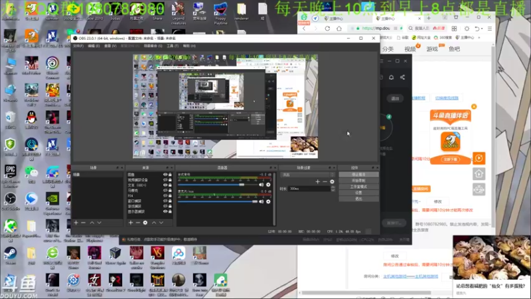Open settings gear for first mixer channel
Image resolution: width=531 pixels, height=299 pixels.
tap(268, 185)
